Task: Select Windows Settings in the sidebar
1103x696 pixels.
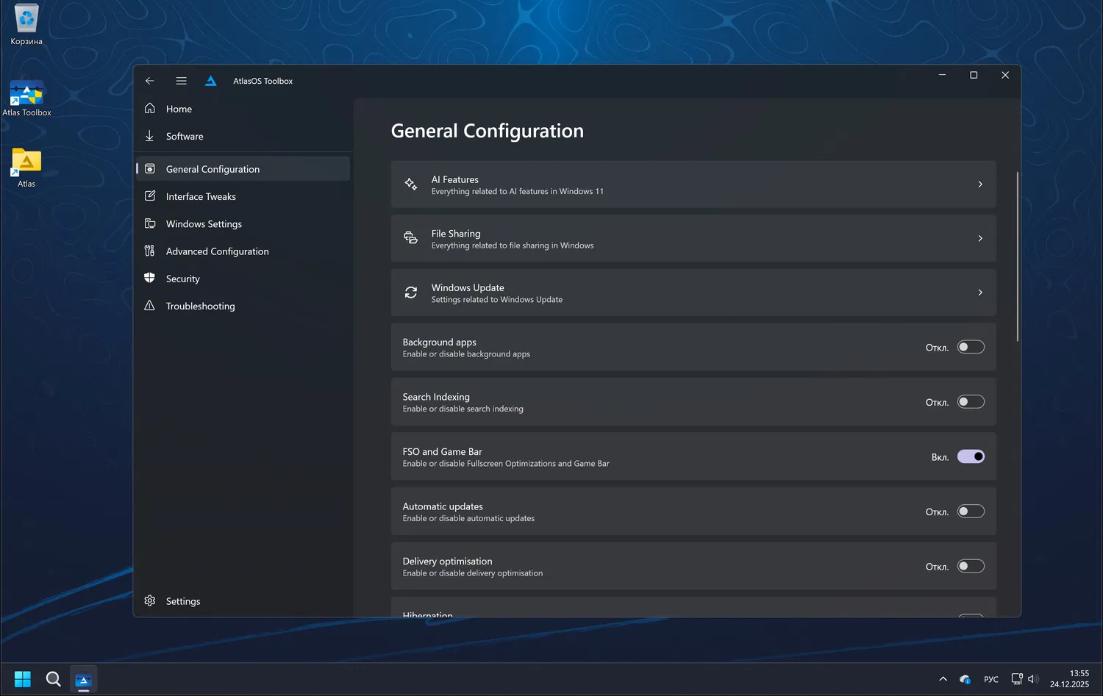Action: pyautogui.click(x=204, y=224)
